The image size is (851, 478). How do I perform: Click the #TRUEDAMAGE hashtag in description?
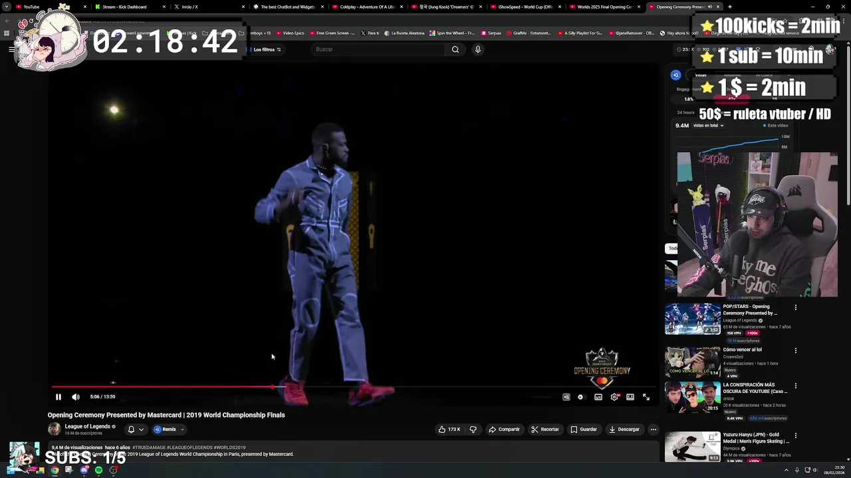149,447
